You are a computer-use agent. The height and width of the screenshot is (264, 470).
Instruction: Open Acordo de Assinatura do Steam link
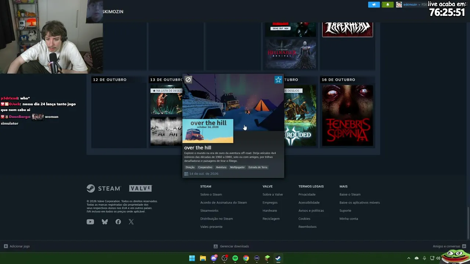tap(224, 202)
